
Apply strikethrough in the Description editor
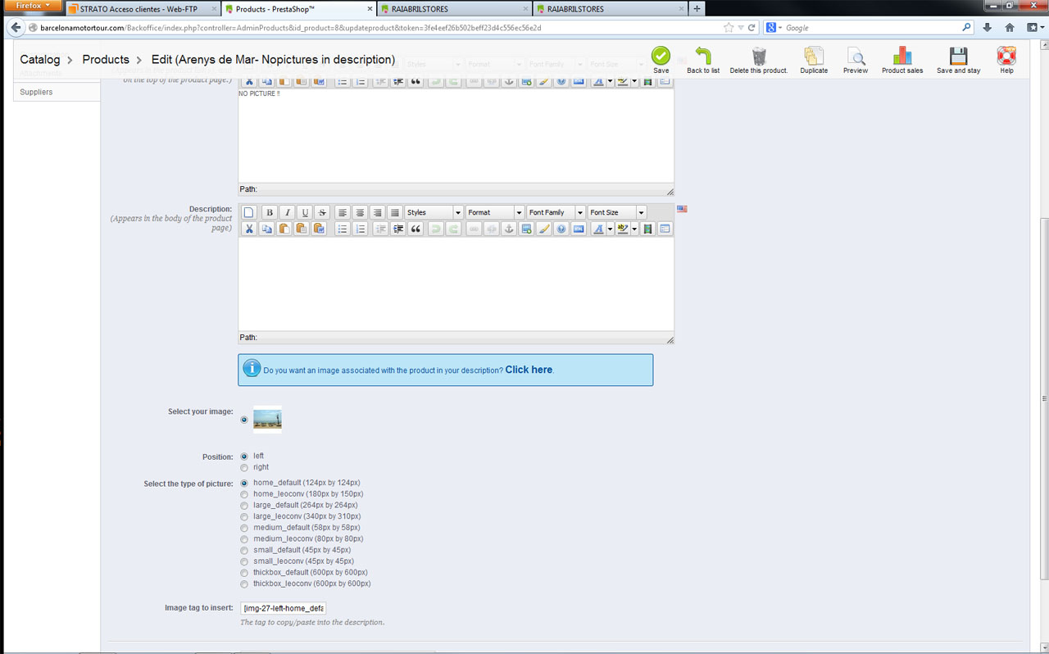(322, 212)
